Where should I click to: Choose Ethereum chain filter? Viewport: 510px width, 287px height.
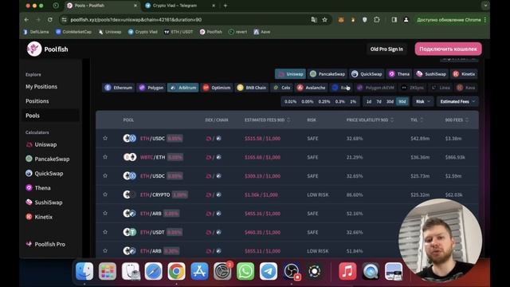pos(119,88)
